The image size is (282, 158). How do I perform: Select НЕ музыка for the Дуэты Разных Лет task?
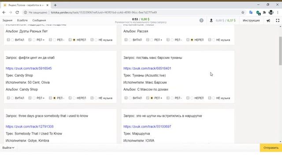click(x=96, y=40)
